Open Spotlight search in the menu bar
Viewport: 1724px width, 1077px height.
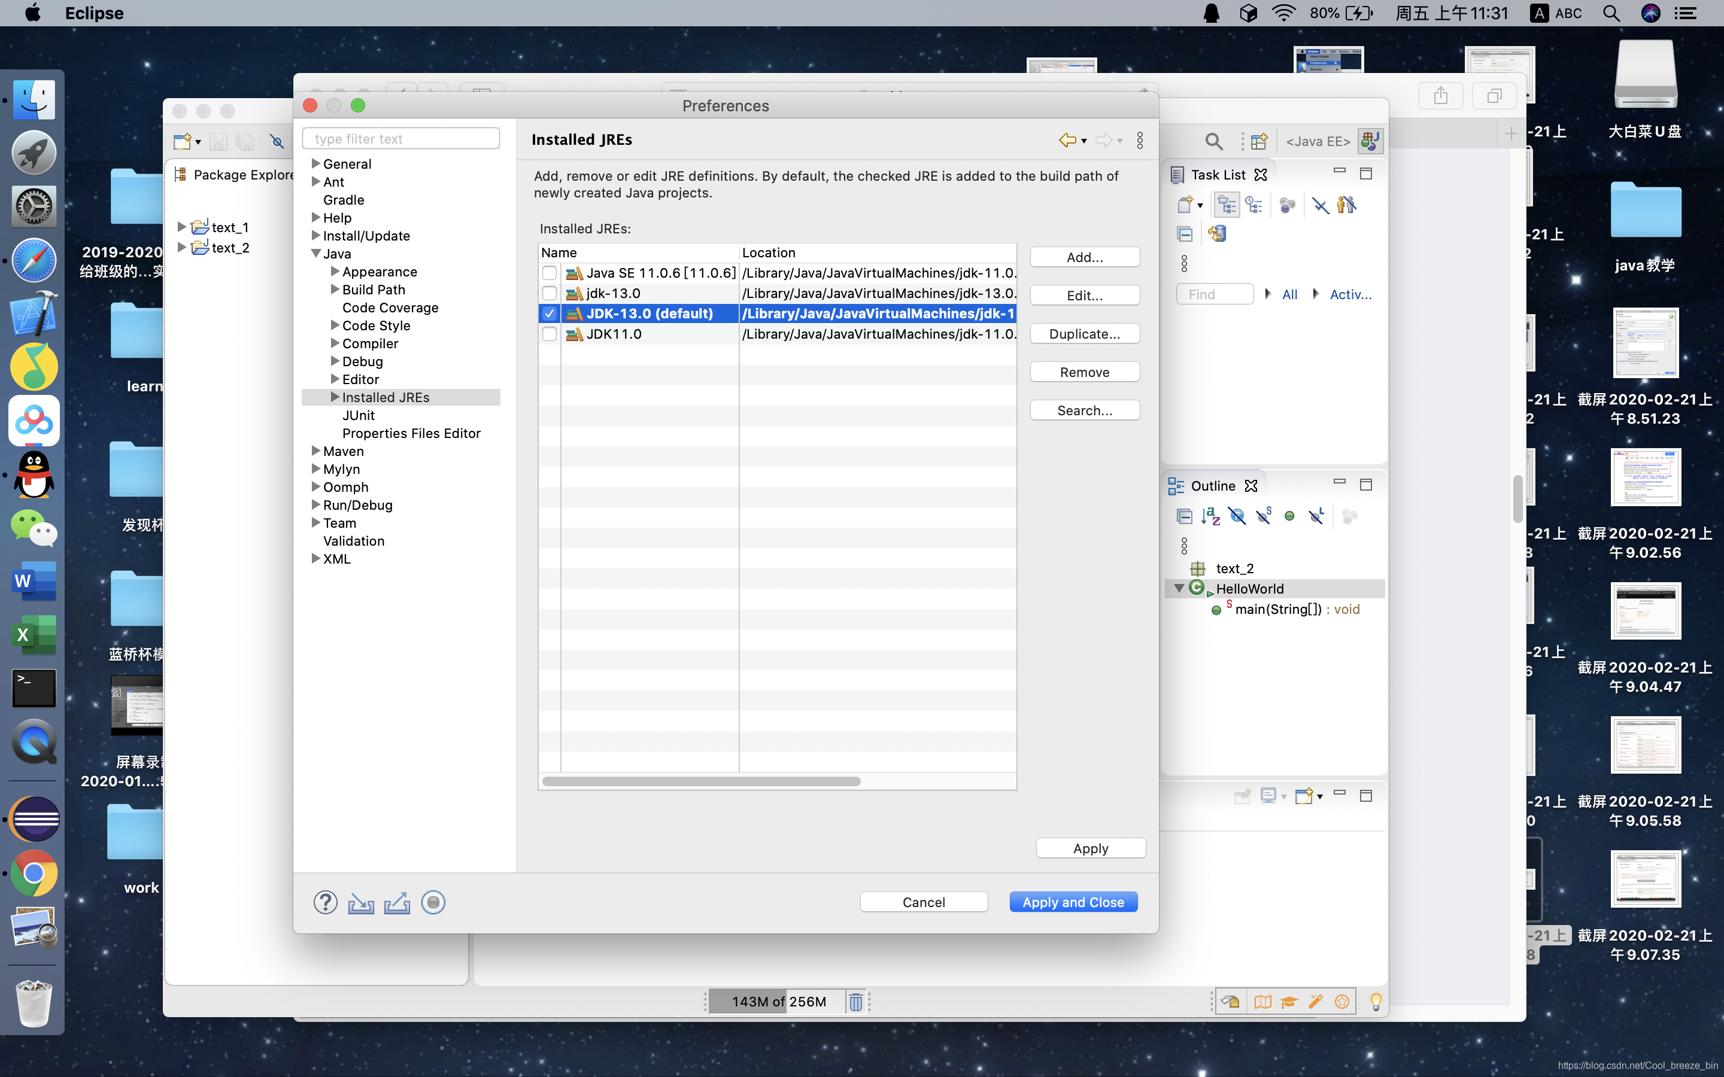pyautogui.click(x=1611, y=13)
